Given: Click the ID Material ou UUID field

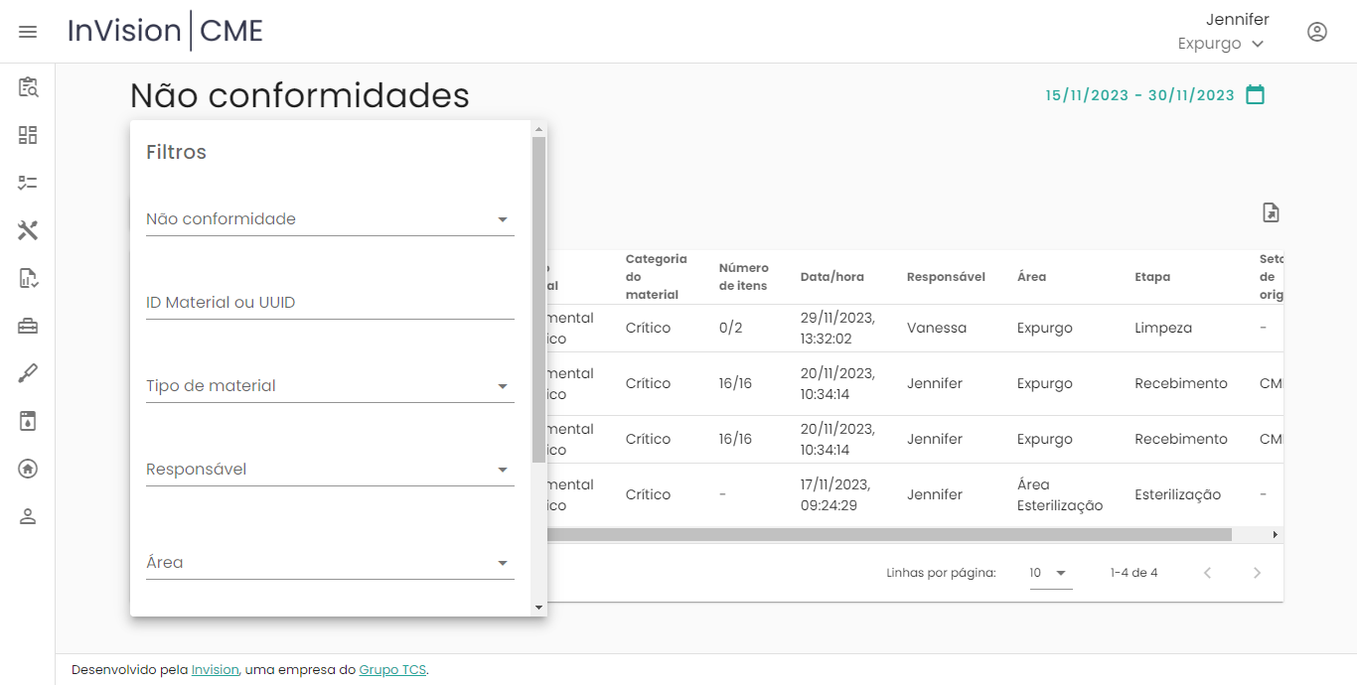Looking at the screenshot, I should pos(329,303).
